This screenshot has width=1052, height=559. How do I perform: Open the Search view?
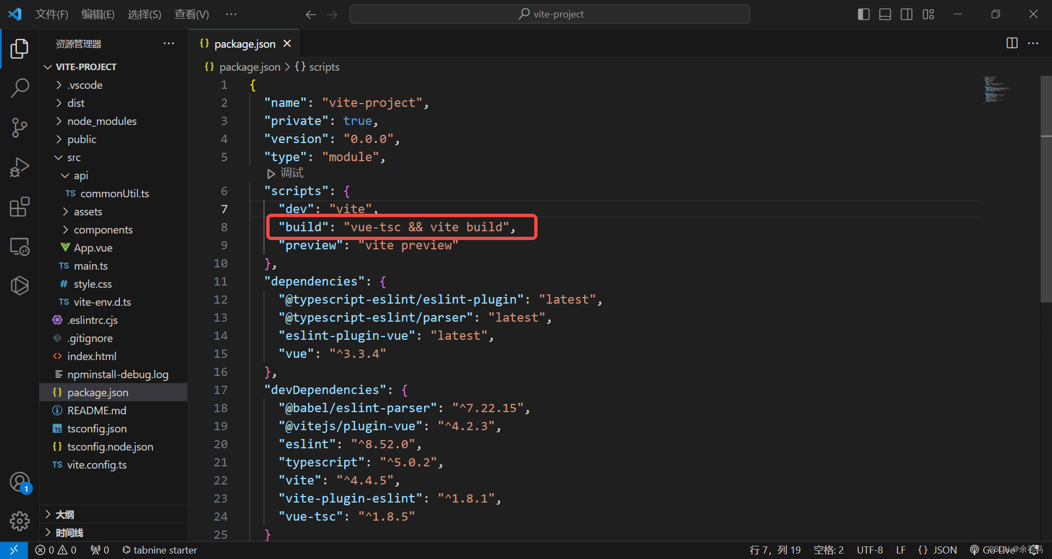[20, 88]
